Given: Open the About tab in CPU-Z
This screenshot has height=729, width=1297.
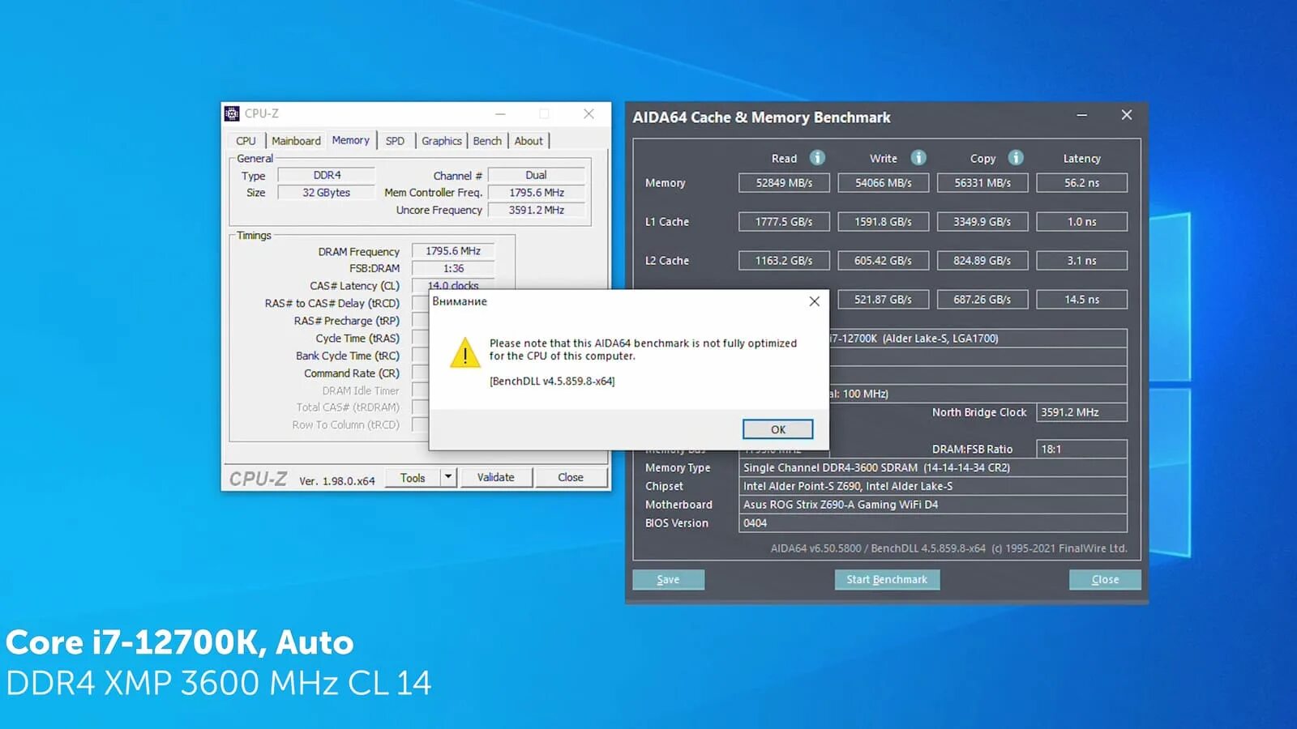Looking at the screenshot, I should click(529, 141).
